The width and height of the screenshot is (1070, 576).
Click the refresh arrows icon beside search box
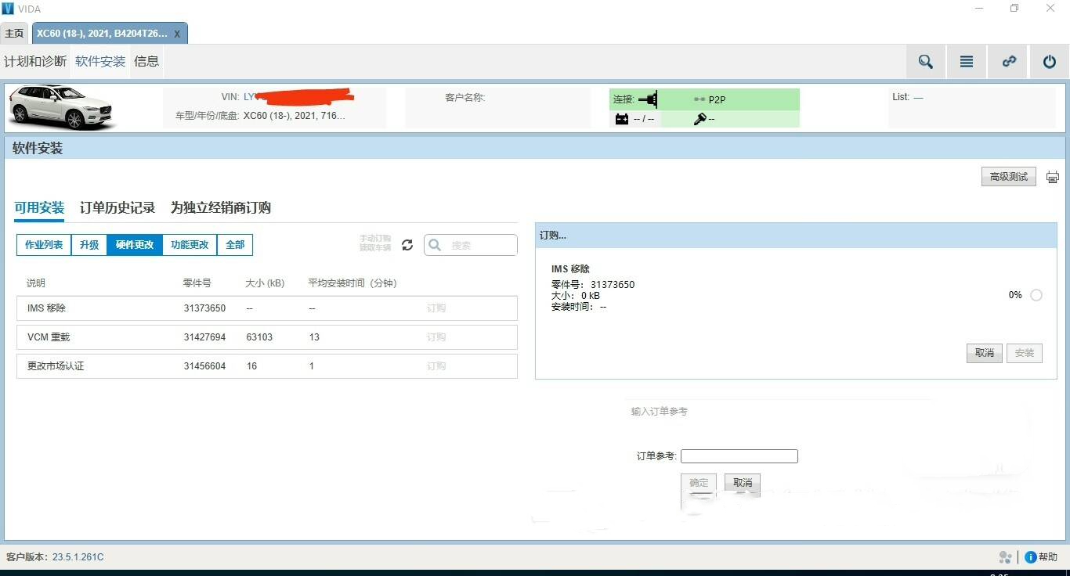[407, 245]
